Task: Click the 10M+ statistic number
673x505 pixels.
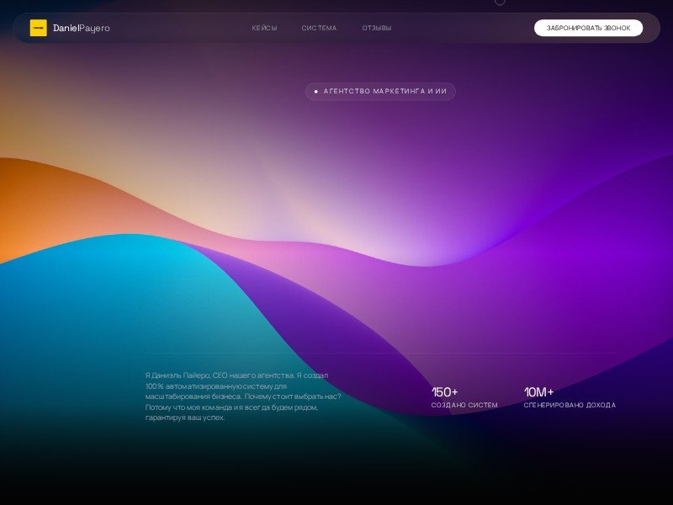Action: pos(538,392)
